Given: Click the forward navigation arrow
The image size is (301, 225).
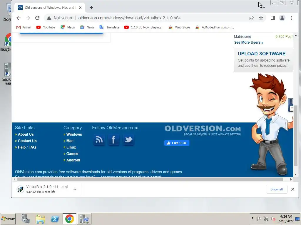Looking at the screenshot, I should 28,18.
